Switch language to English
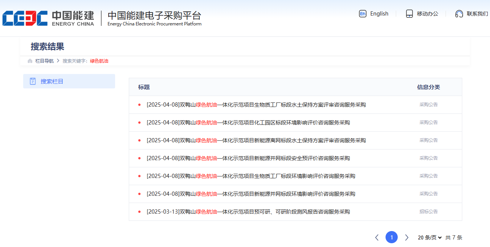This screenshot has height=247, width=490. pyautogui.click(x=379, y=14)
